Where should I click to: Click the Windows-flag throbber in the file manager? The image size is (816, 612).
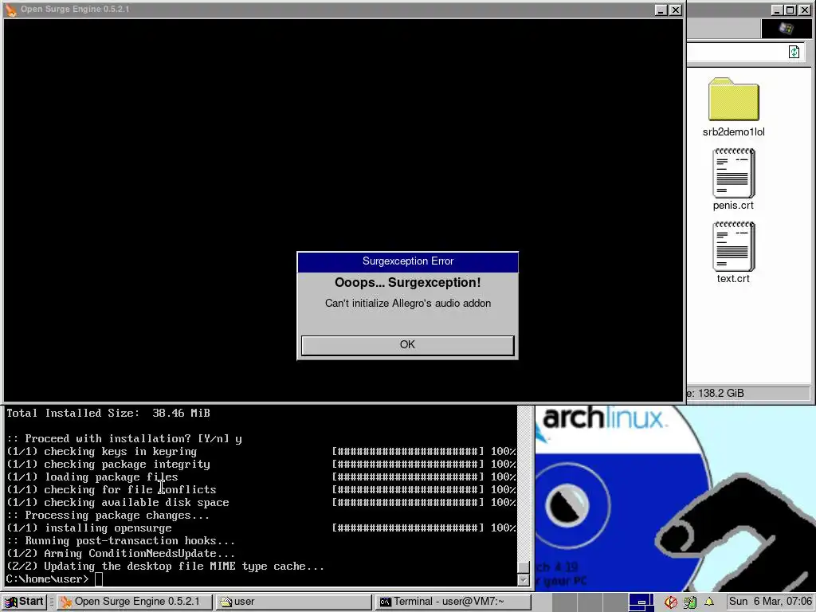(786, 29)
